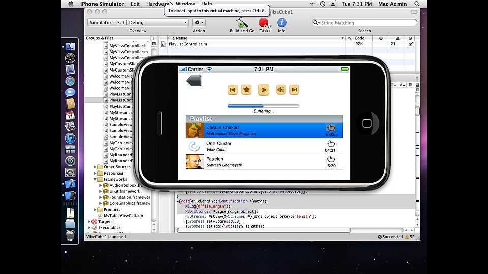Open the Edit menu
Image resolution: width=488 pixels, height=274 pixels.
tap(135, 4)
